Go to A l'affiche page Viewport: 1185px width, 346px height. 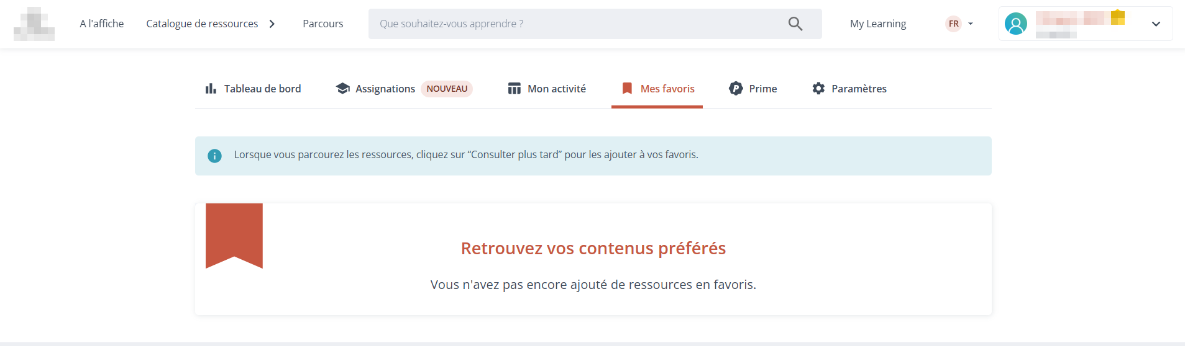pyautogui.click(x=102, y=24)
